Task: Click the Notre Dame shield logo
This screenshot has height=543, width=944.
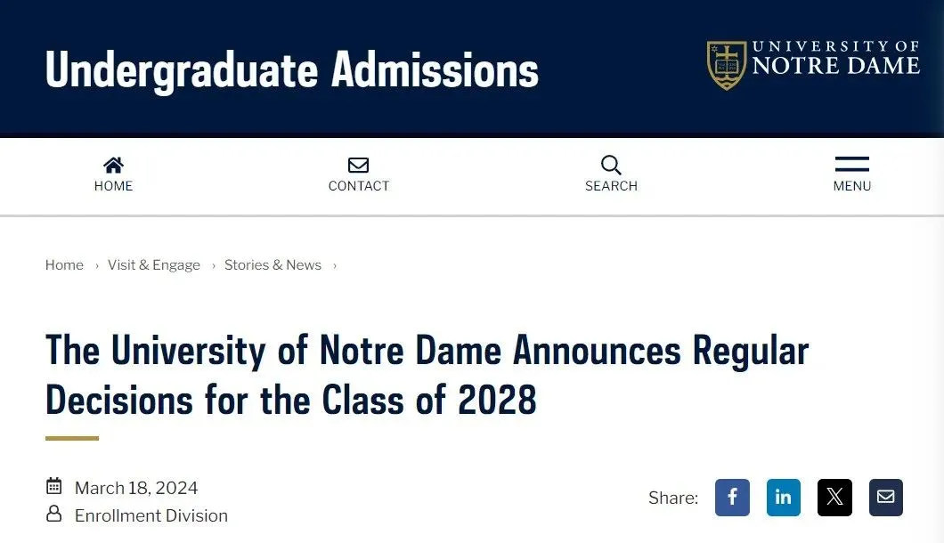Action: (x=727, y=65)
